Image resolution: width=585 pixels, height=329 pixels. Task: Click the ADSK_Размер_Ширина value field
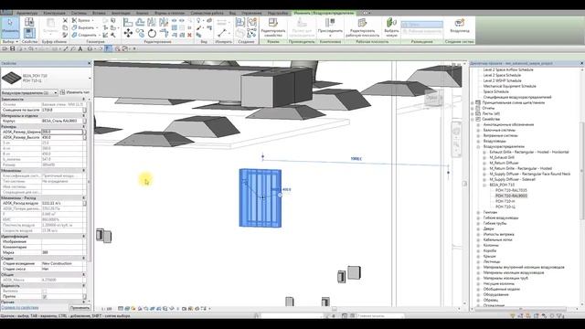pyautogui.click(x=61, y=132)
